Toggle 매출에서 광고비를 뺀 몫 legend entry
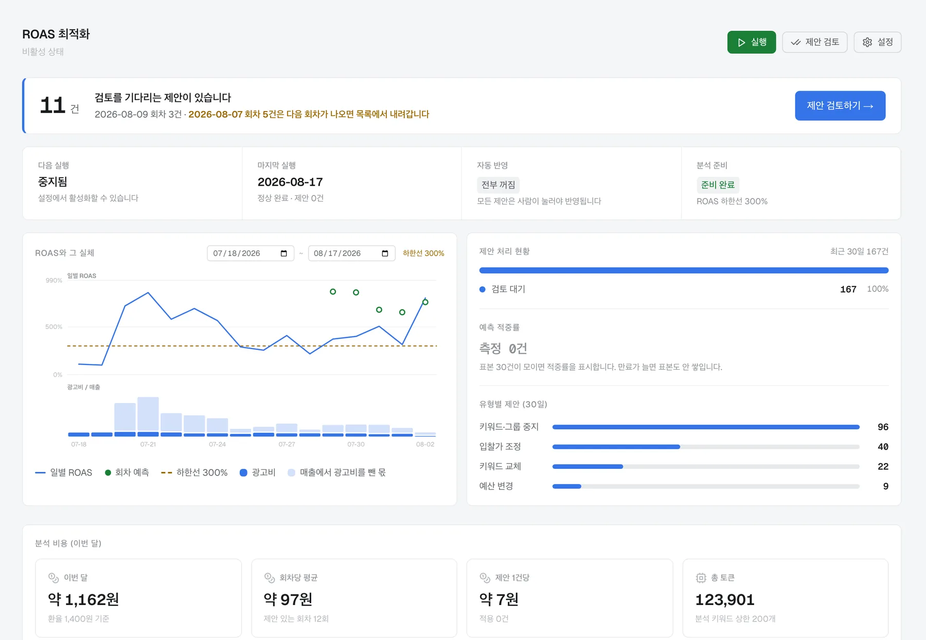This screenshot has width=926, height=640. 337,472
